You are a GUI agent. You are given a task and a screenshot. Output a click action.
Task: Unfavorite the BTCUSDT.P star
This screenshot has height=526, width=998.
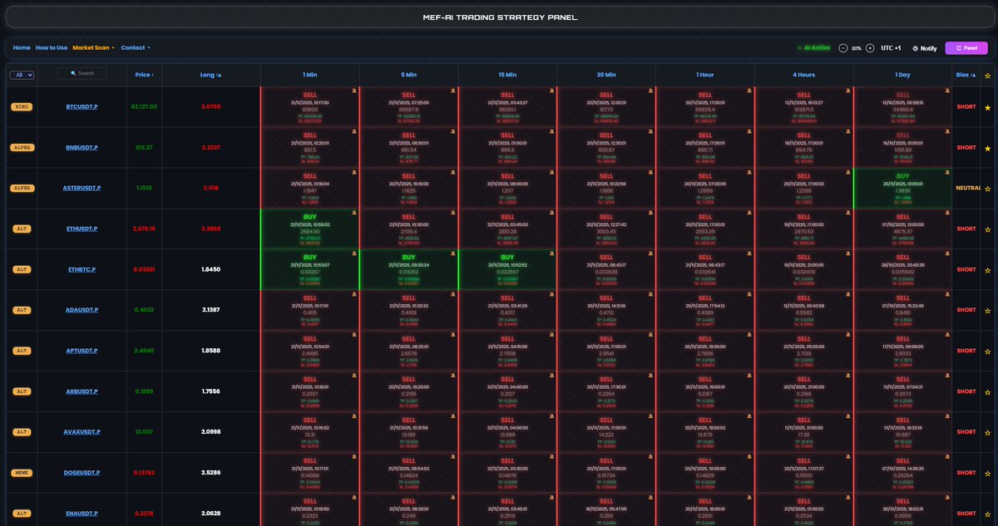(x=987, y=106)
